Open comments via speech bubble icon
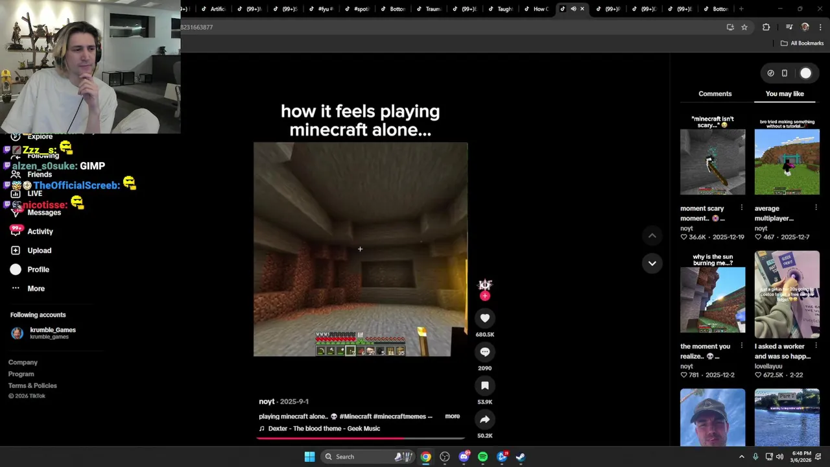The height and width of the screenshot is (467, 830). (484, 352)
